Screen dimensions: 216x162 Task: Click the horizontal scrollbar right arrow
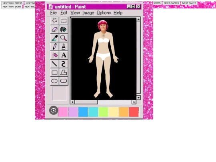(134, 102)
